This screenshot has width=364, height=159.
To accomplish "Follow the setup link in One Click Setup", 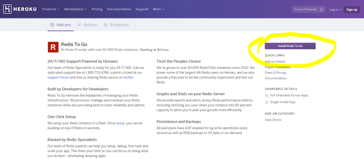I will click(120, 123).
